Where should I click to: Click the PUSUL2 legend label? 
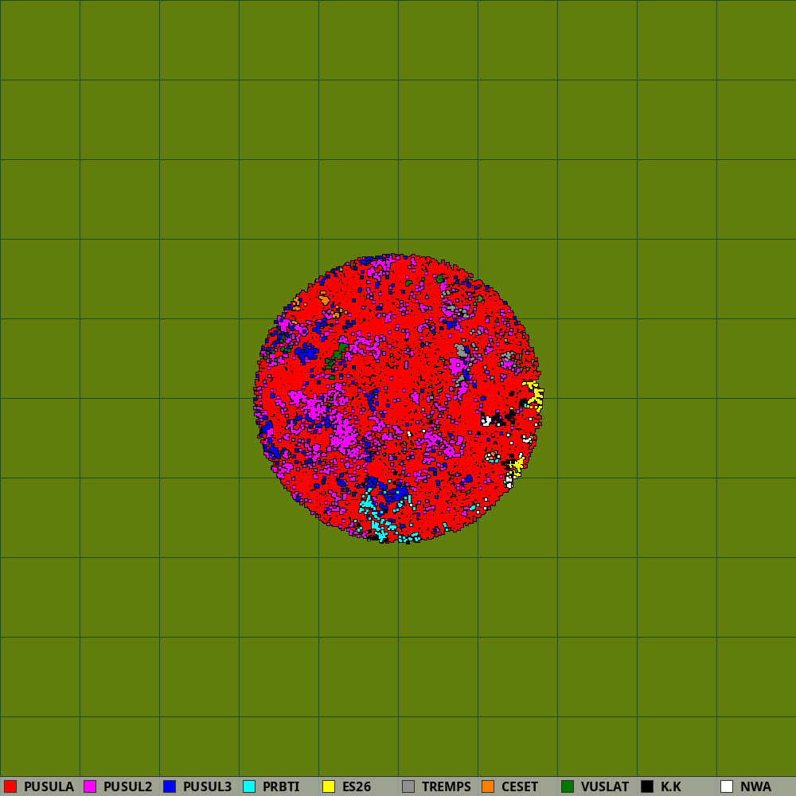128,787
